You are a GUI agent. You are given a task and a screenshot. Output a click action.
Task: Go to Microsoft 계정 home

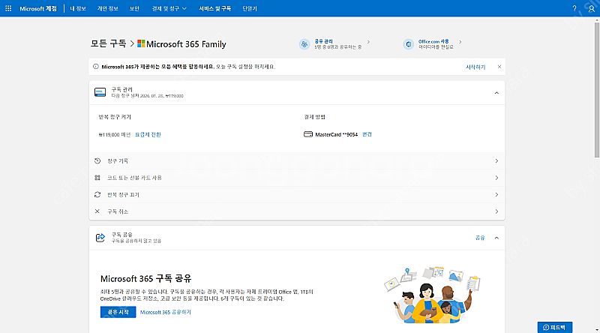(x=38, y=8)
